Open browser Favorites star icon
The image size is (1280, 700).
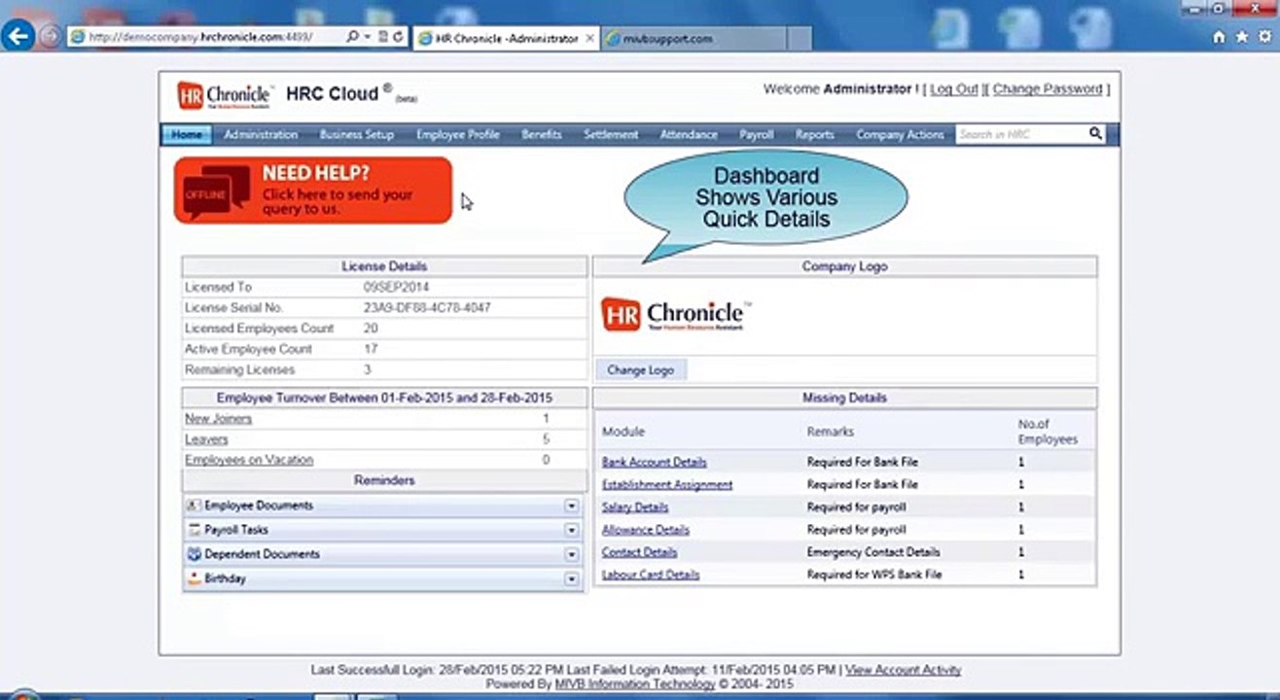(x=1241, y=37)
